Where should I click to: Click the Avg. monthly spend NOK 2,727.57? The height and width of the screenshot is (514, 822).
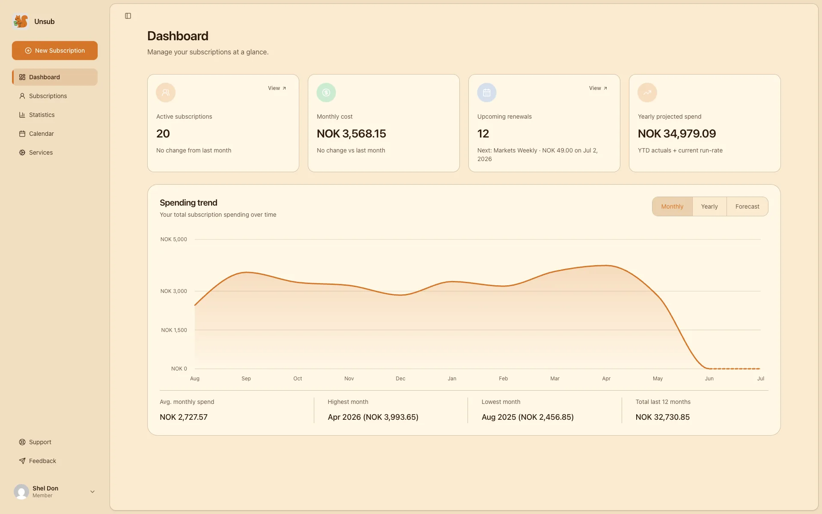pyautogui.click(x=184, y=417)
